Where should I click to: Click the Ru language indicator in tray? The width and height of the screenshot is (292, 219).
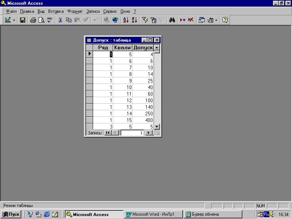point(266,214)
